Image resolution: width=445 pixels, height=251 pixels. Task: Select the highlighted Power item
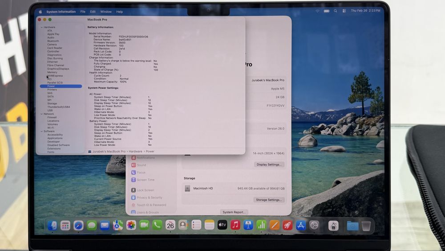[x=61, y=86]
